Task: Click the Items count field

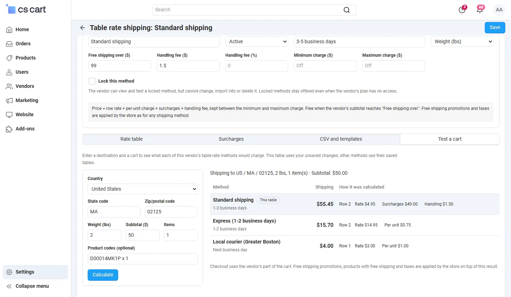Action: 181,235
